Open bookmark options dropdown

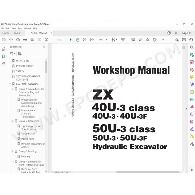(12, 53)
